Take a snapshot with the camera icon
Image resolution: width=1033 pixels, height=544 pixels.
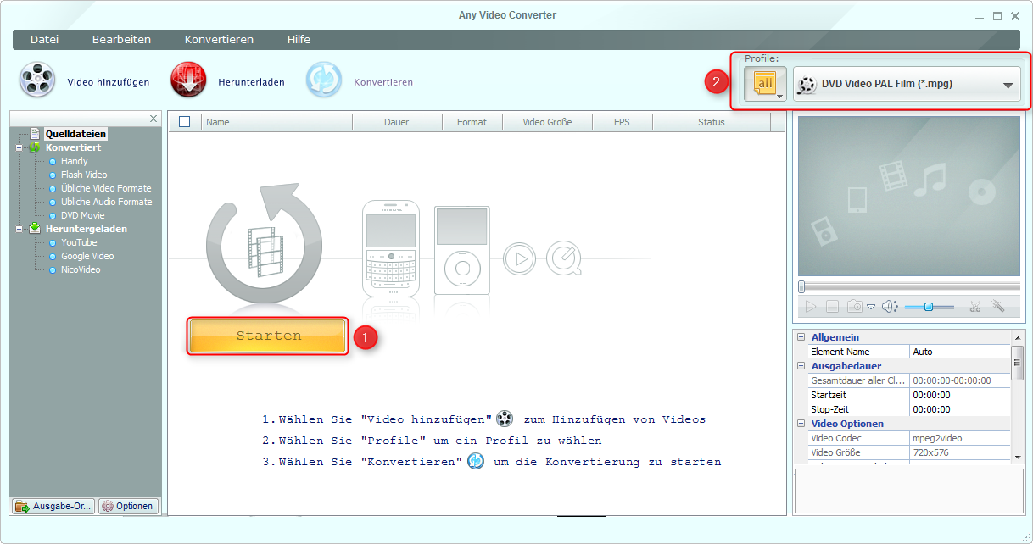pyautogui.click(x=856, y=307)
